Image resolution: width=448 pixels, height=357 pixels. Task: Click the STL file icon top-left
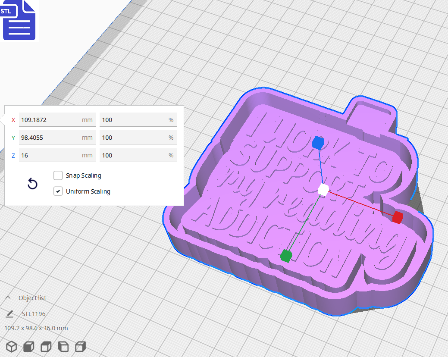point(19,20)
